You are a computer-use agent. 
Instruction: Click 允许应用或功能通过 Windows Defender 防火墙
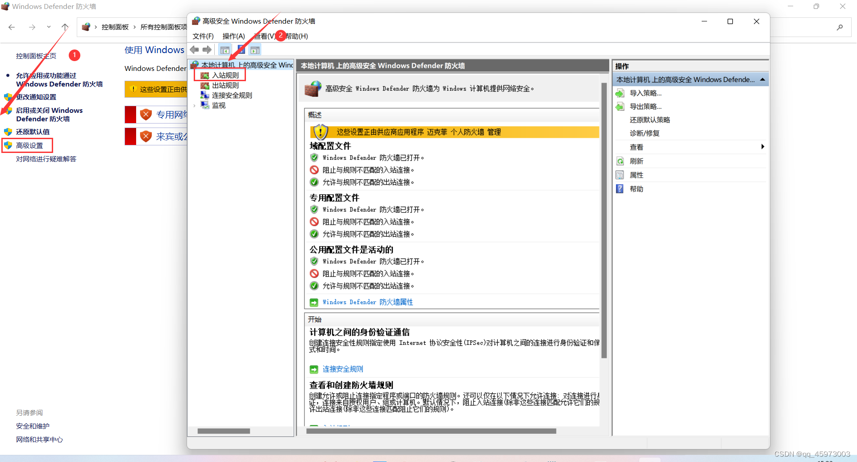pyautogui.click(x=59, y=80)
